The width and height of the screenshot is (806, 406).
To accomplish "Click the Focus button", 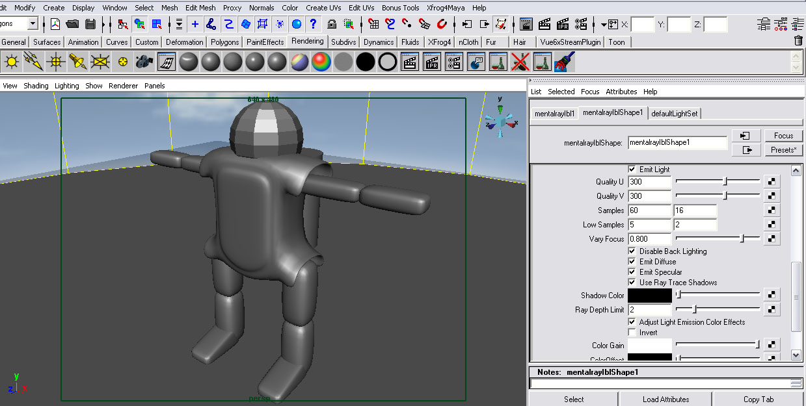I will [784, 136].
